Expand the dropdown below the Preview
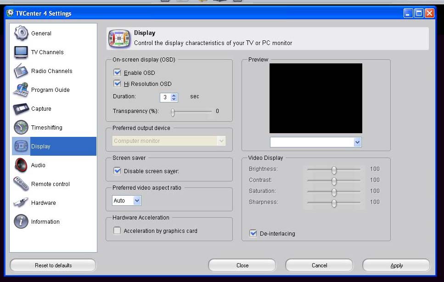 coord(357,142)
